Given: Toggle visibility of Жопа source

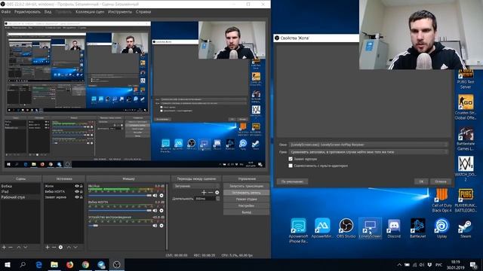Looking at the screenshot, I should [x=77, y=186].
